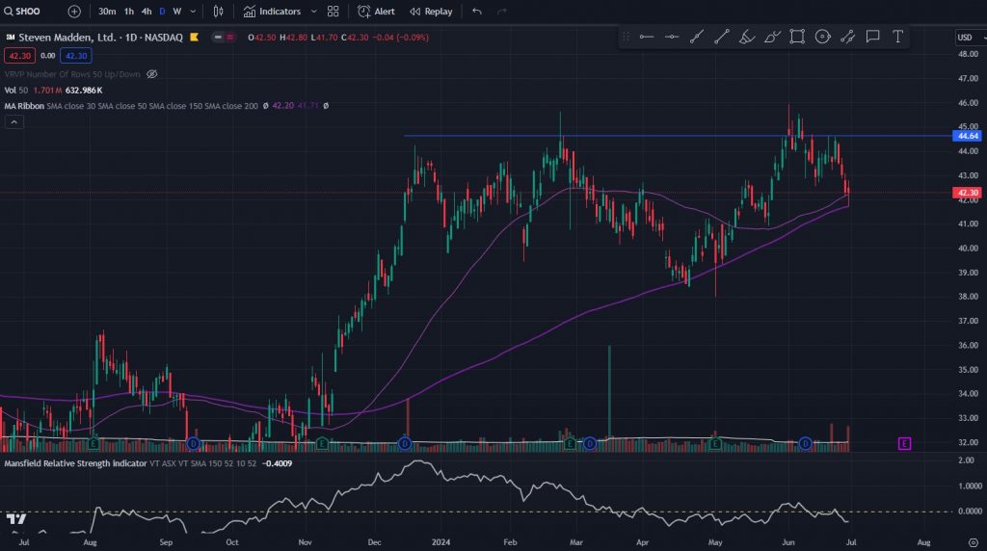Expand the timeframe interval dropdown arrow
The width and height of the screenshot is (987, 551).
point(194,12)
